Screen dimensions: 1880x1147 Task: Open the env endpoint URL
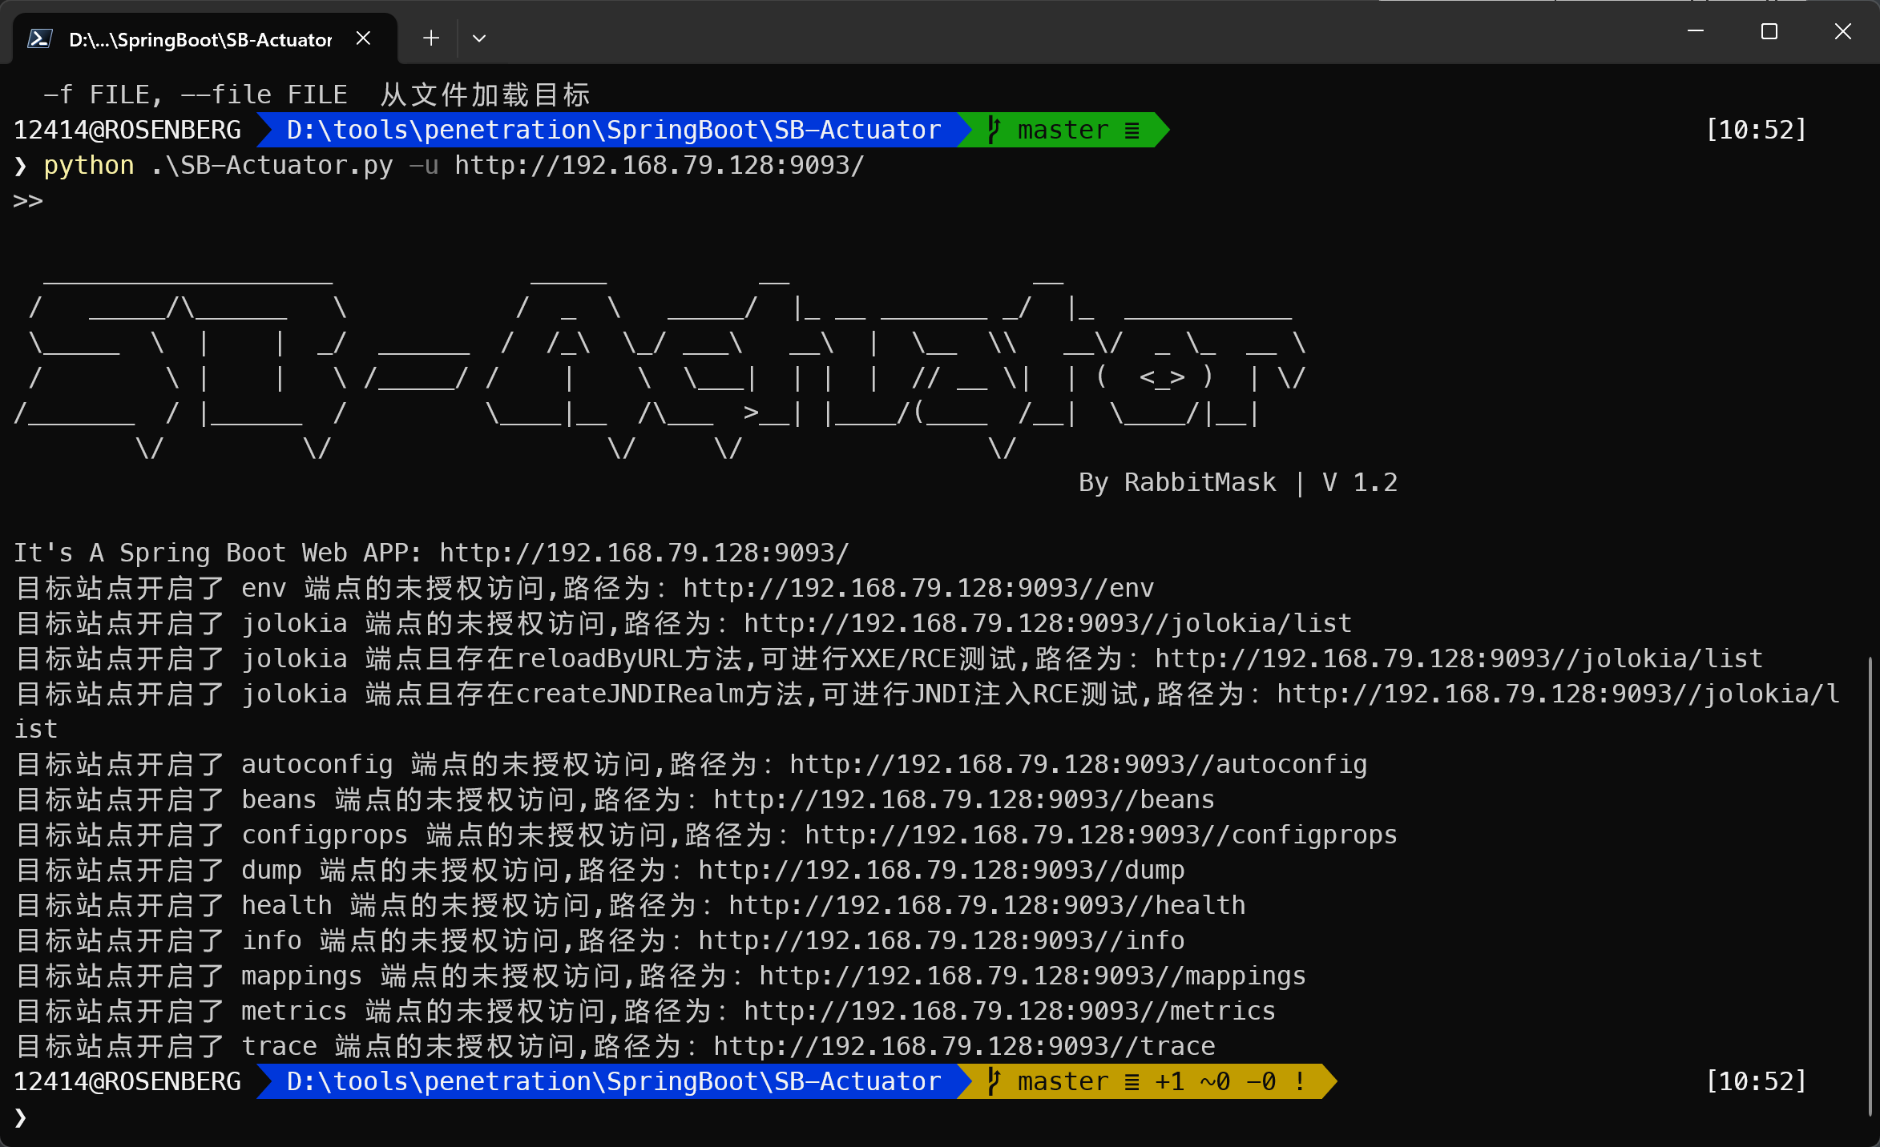coord(918,589)
